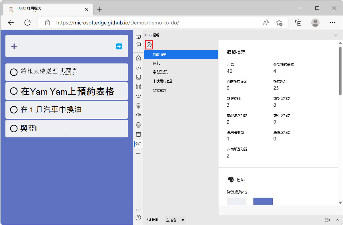
Task: Open the Sources panel icon
Action: pyautogui.click(x=138, y=68)
